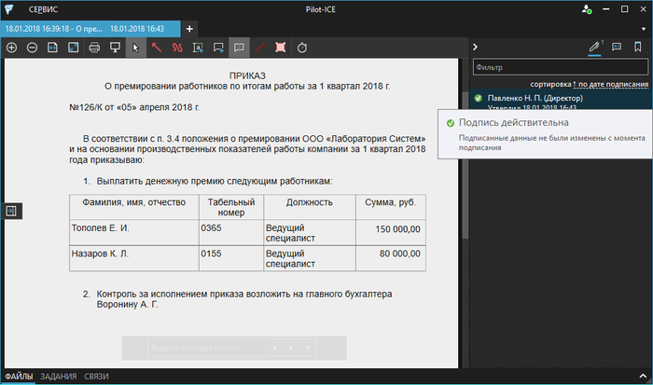This screenshot has width=653, height=385.
Task: Activate the cursor pointer selection tool
Action: [135, 47]
